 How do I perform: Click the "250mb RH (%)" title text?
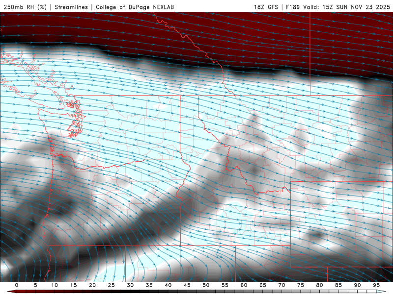tap(25, 7)
